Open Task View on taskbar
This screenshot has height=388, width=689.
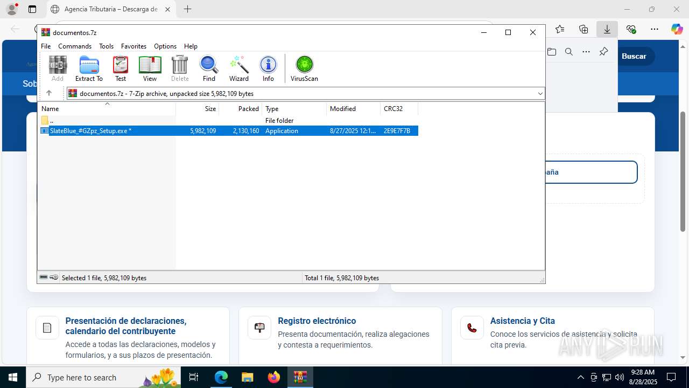click(194, 377)
